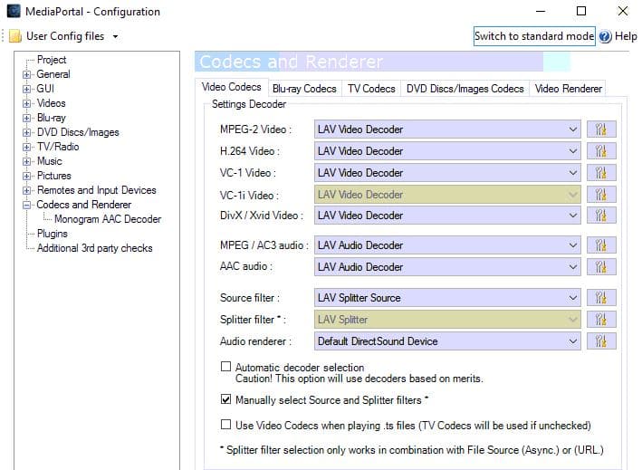Click Switch to standard mode button

click(x=534, y=36)
